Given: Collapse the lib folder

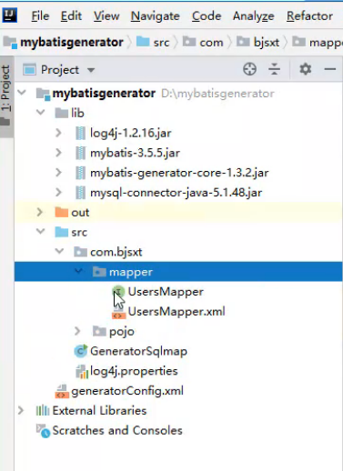Looking at the screenshot, I should point(40,113).
